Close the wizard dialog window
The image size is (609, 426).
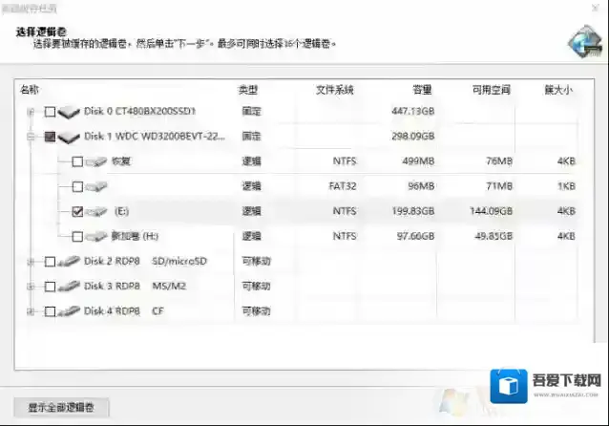click(596, 8)
